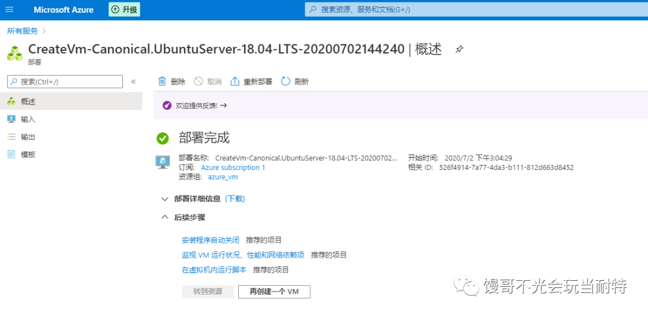Image resolution: width=648 pixels, height=315 pixels.
Task: Click the magnifier icon in the top search bar
Action: click(313, 10)
